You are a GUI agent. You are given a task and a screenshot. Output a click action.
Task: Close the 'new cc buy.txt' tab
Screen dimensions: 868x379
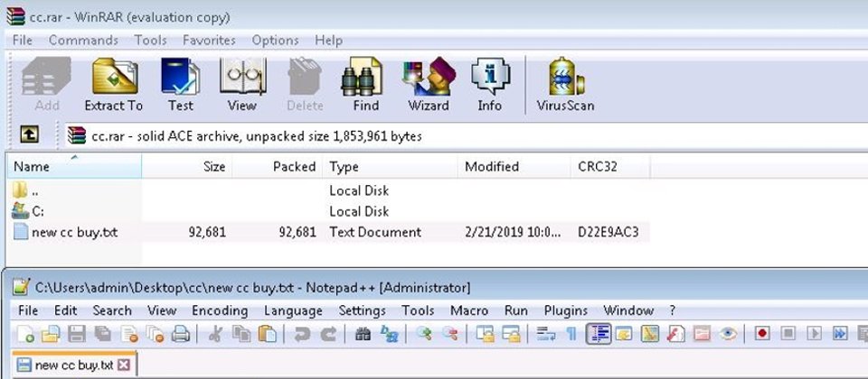tap(125, 365)
